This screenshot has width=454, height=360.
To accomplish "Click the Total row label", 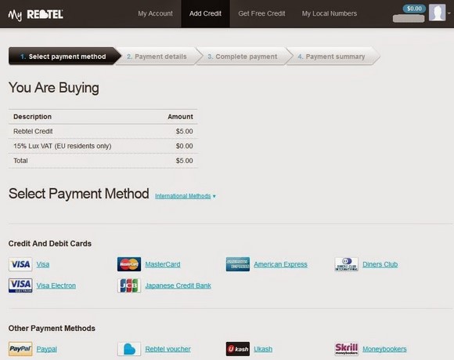I will point(20,161).
